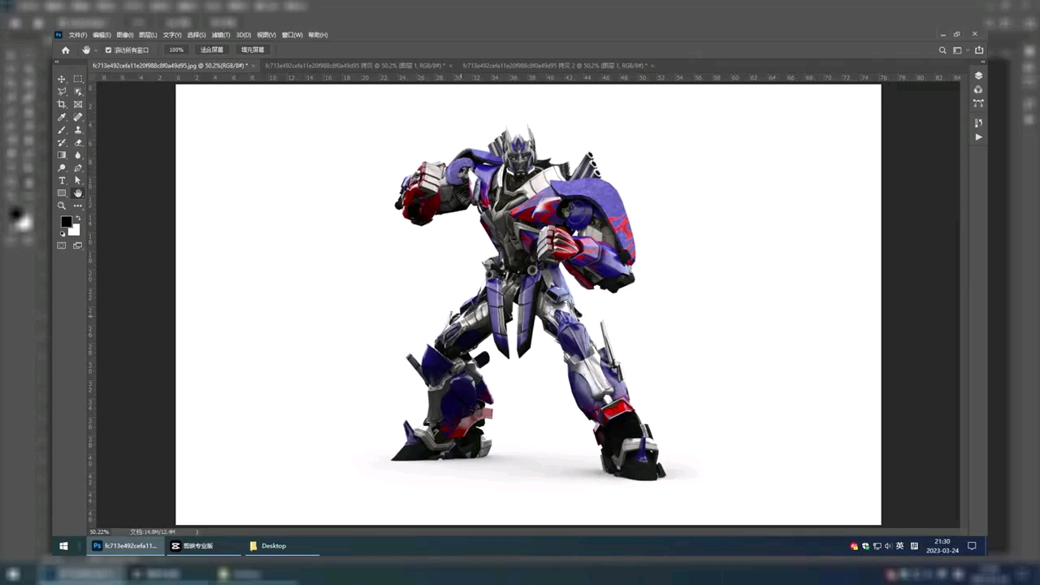Open the Windows Start menu
1040x585 pixels.
63,546
